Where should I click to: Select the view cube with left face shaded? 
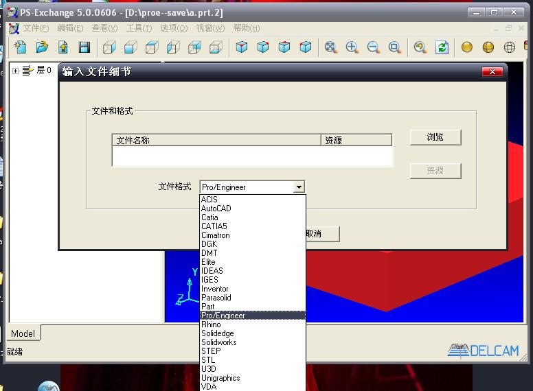click(173, 47)
